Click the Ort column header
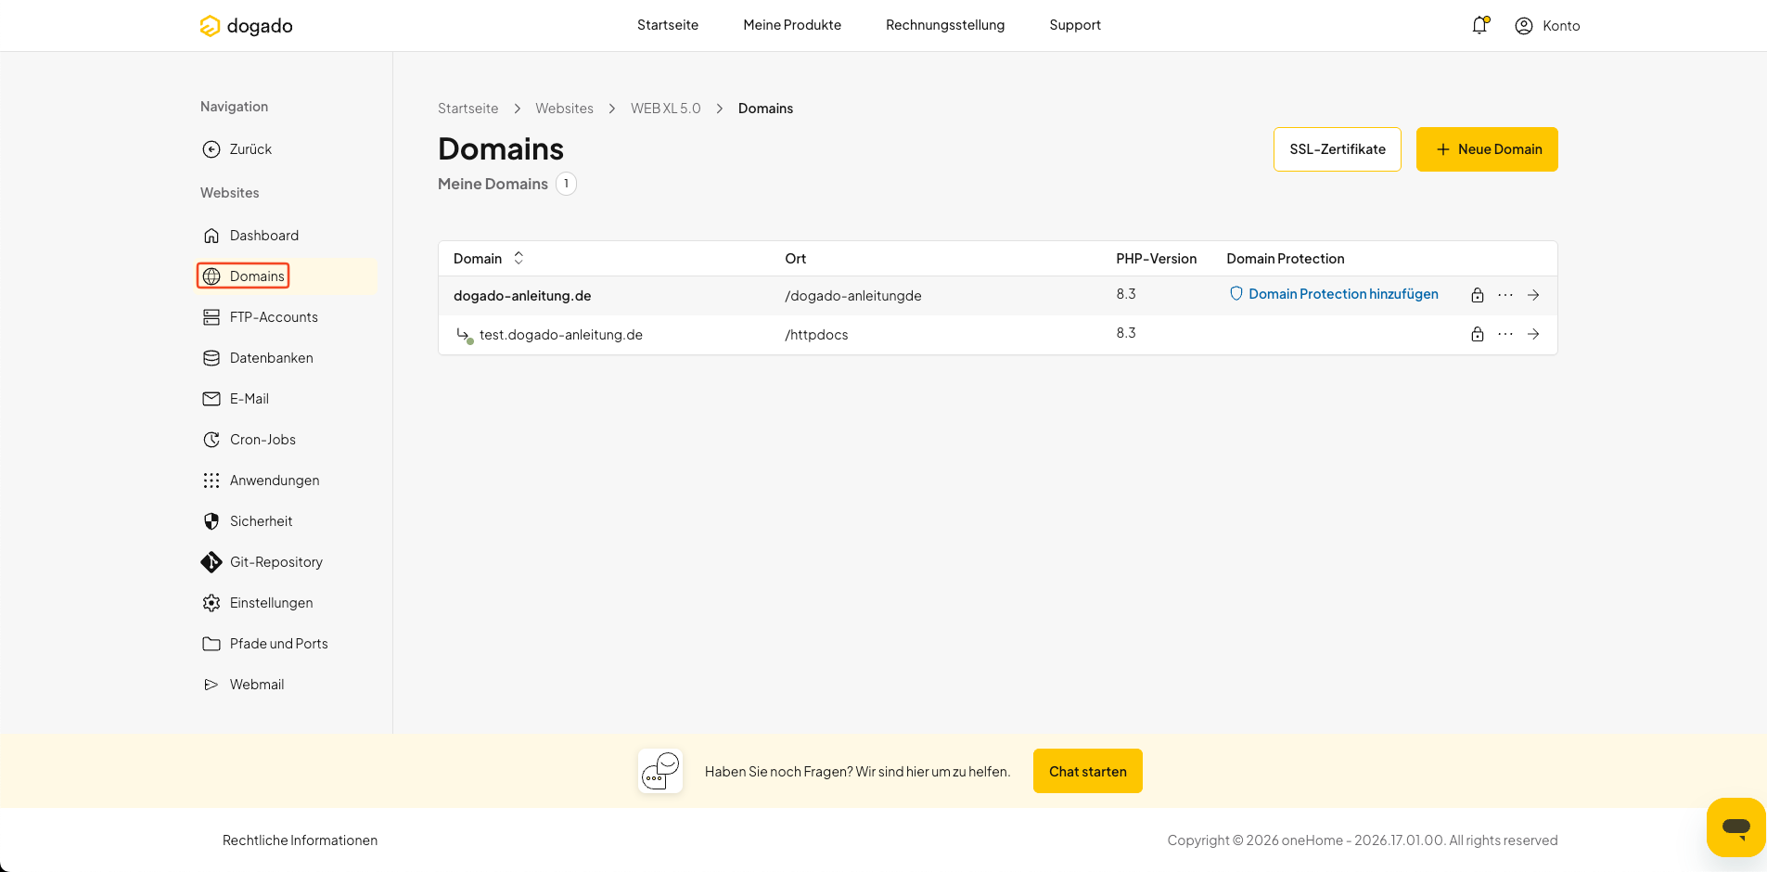Viewport: 1767px width, 872px height. pyautogui.click(x=795, y=259)
